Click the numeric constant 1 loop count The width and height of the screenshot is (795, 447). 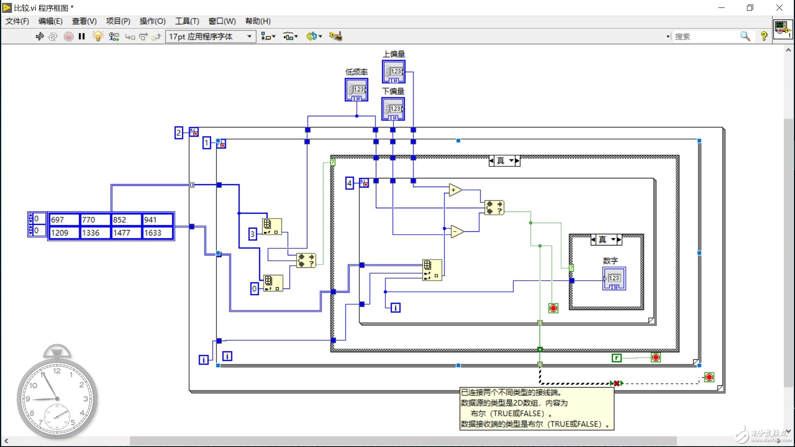point(207,143)
